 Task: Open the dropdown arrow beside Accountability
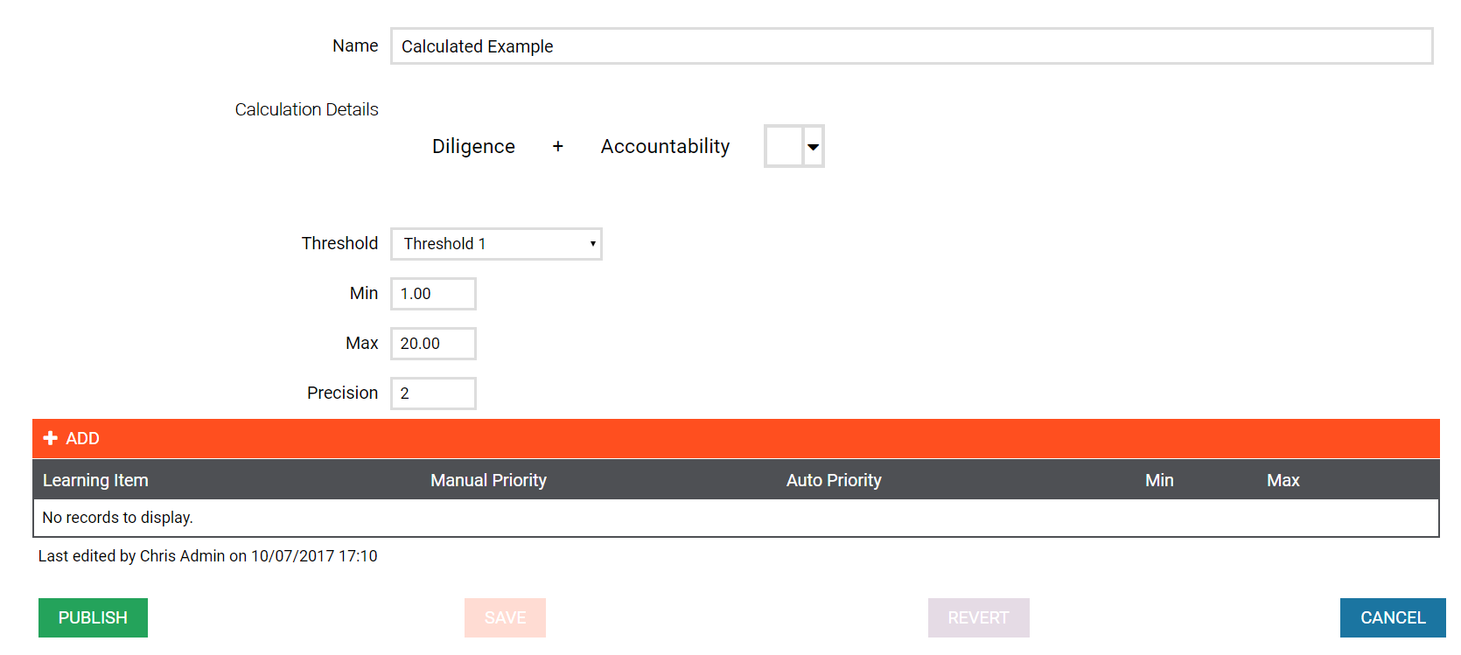tap(814, 147)
